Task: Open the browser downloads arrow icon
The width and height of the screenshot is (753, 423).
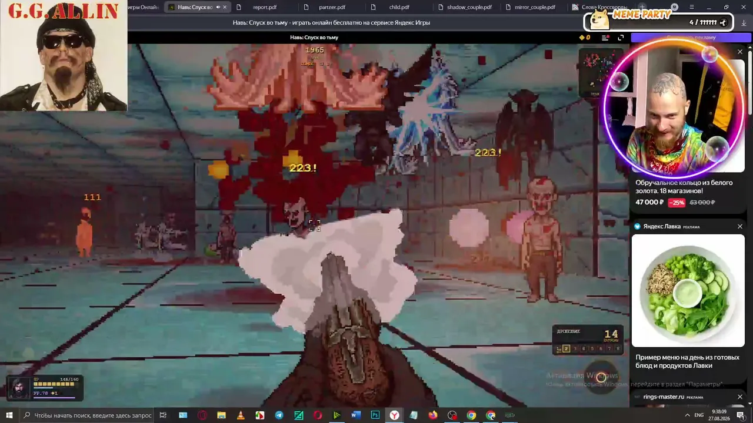Action: tap(744, 23)
